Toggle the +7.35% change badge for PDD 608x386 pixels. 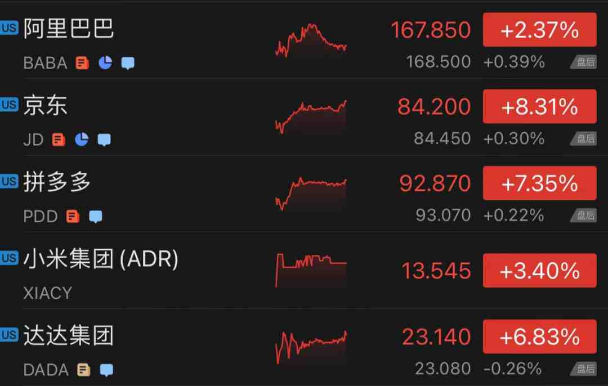(539, 183)
